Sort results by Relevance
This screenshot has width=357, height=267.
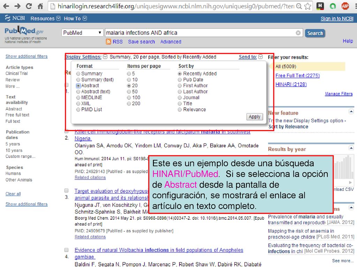(x=180, y=110)
